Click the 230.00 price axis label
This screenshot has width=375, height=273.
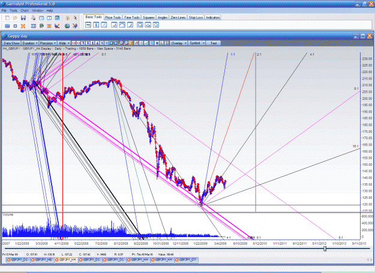tap(367, 59)
